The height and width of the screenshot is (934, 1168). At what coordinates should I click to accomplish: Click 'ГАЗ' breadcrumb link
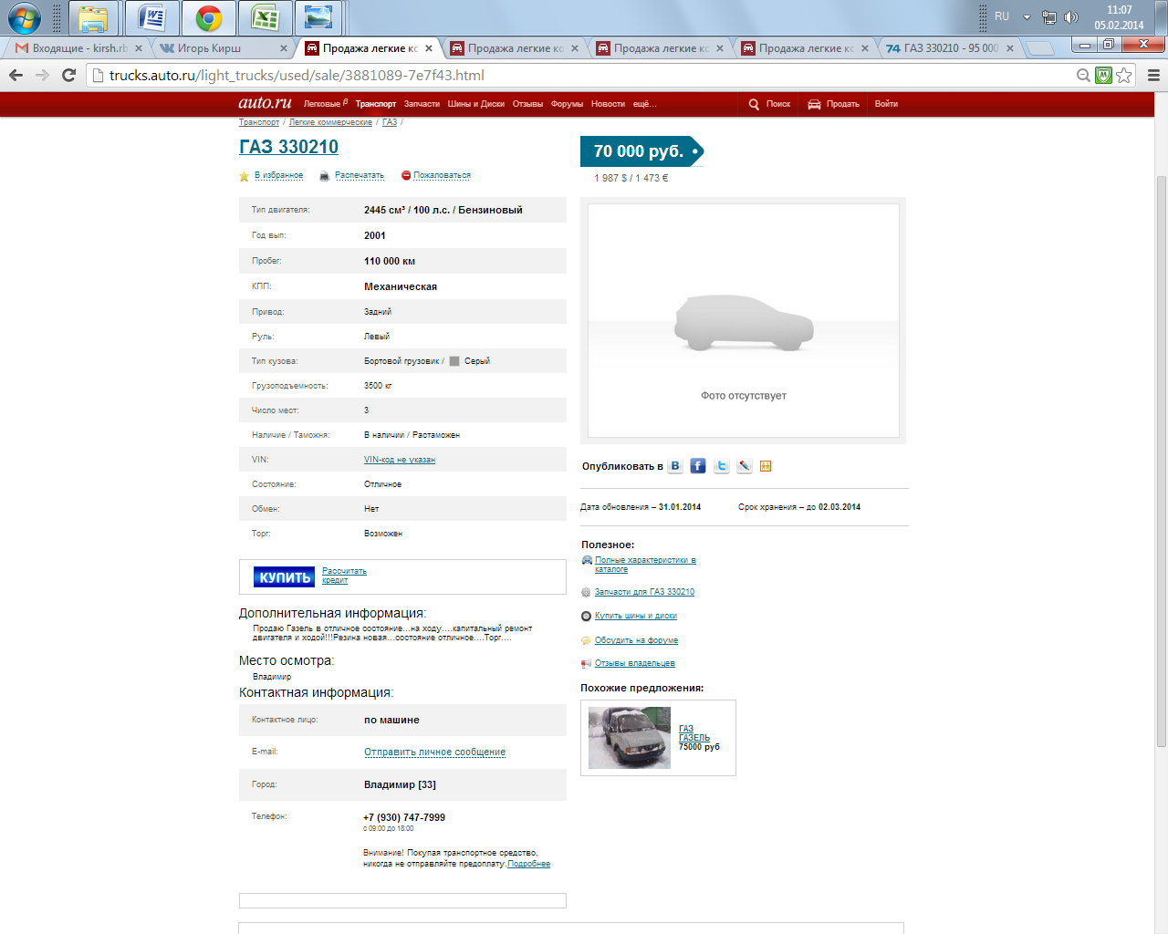click(x=390, y=122)
